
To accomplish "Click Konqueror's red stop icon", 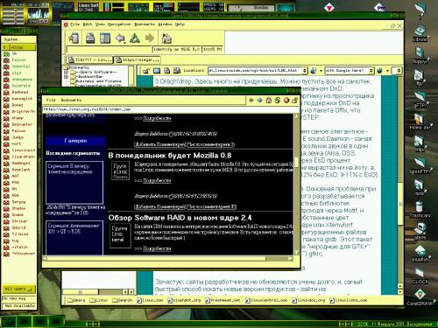I will [x=286, y=101].
